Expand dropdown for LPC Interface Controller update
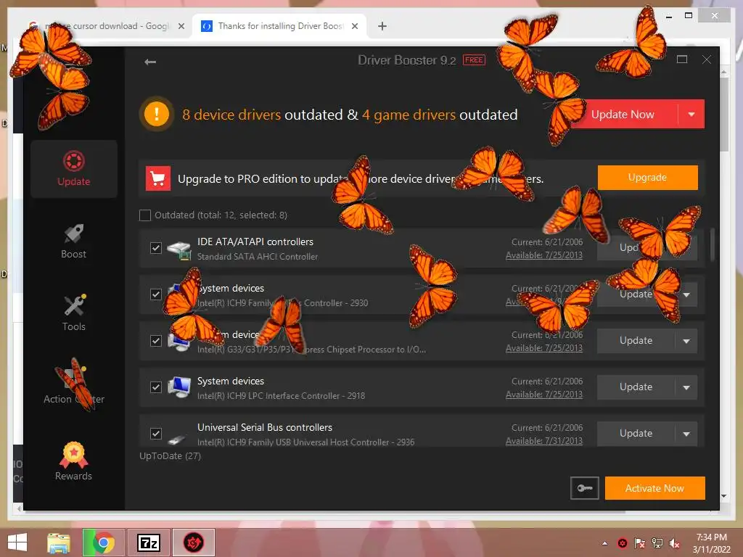Screen dimensions: 743x557 686,387
